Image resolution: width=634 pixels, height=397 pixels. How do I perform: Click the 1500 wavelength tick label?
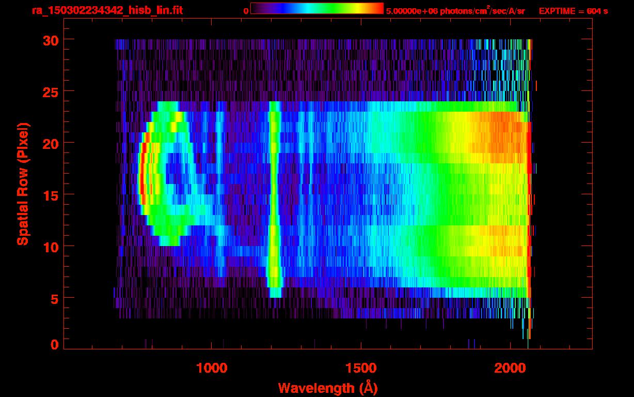pyautogui.click(x=361, y=368)
